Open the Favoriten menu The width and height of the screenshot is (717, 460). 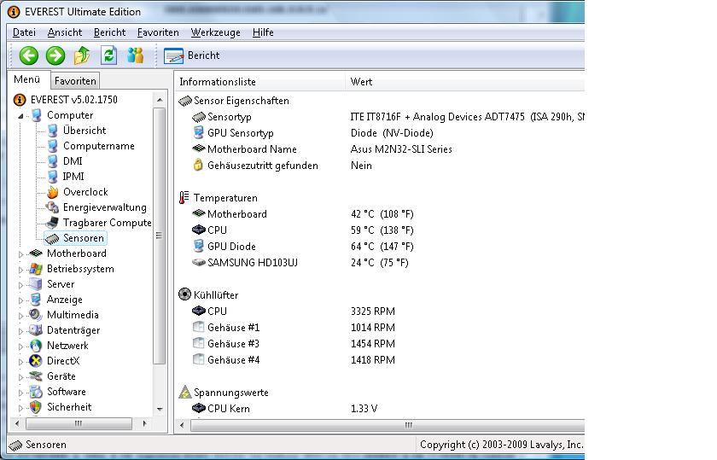[158, 32]
